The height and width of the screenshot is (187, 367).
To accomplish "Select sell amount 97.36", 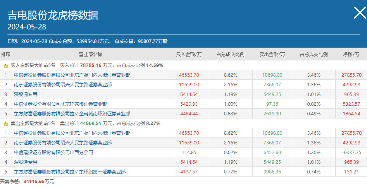I will [x=272, y=104].
